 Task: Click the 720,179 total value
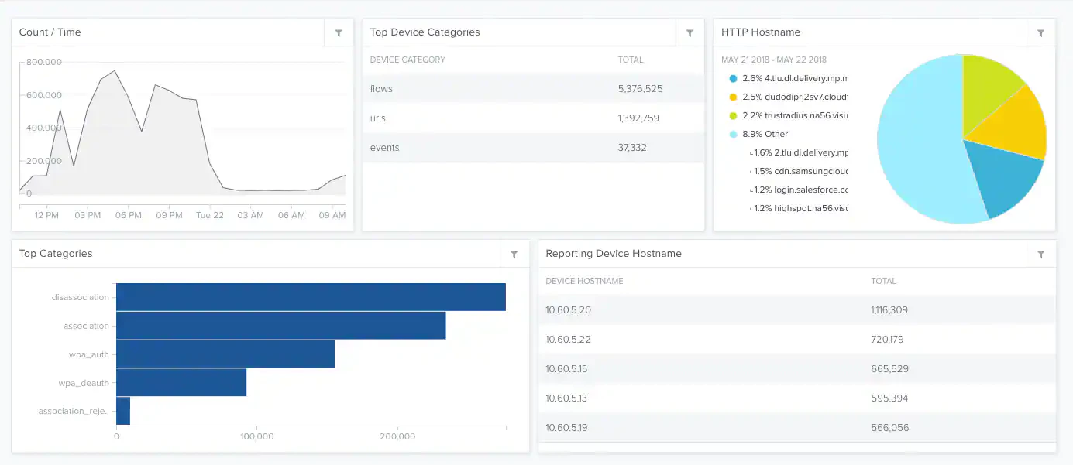pos(887,340)
